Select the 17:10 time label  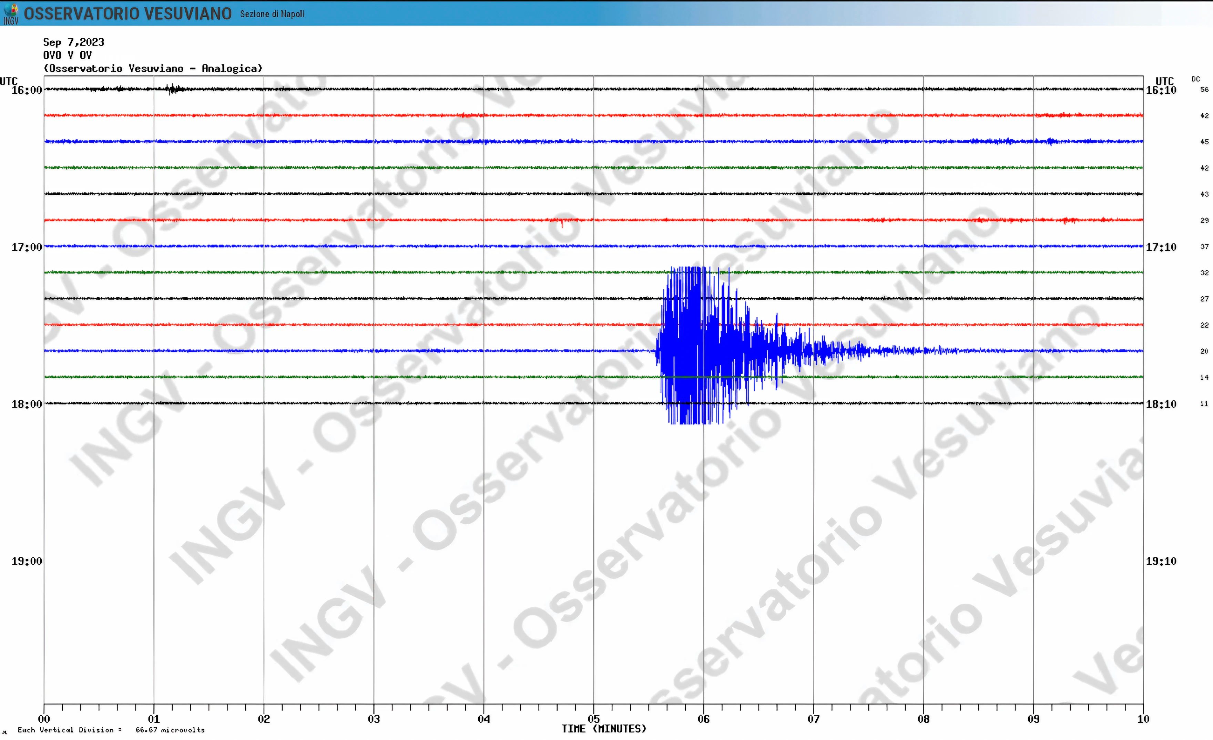tap(1161, 247)
